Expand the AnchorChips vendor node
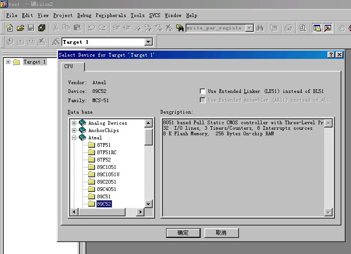Screen dimensions: 351x254 [x=74, y=130]
